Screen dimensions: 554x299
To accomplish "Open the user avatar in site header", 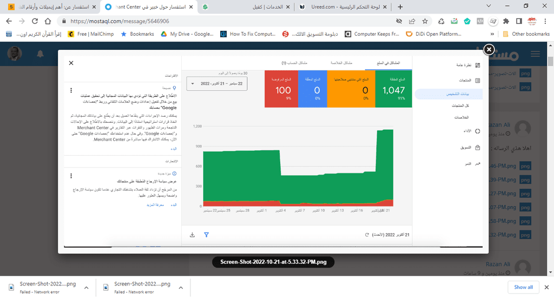I will click(15, 54).
